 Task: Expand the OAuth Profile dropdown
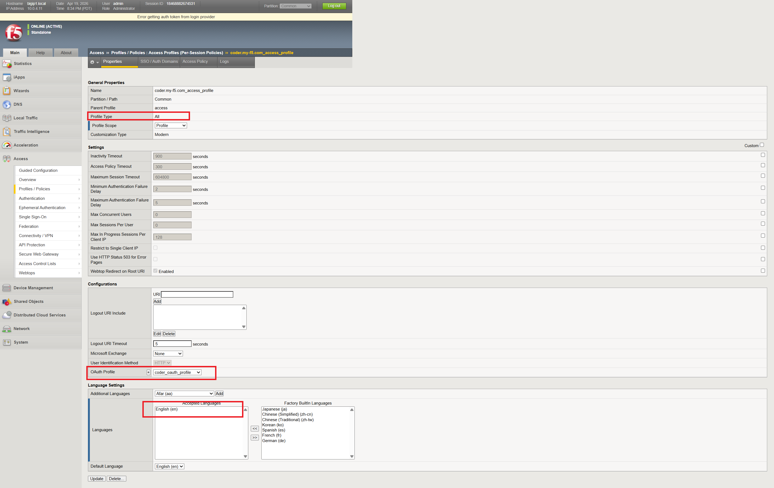(x=177, y=372)
